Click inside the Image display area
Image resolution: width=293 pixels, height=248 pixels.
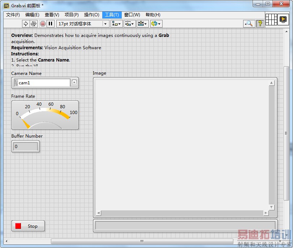182,145
